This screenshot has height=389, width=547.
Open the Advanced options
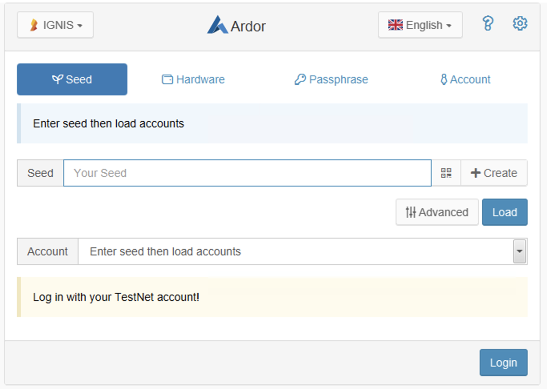(x=437, y=212)
